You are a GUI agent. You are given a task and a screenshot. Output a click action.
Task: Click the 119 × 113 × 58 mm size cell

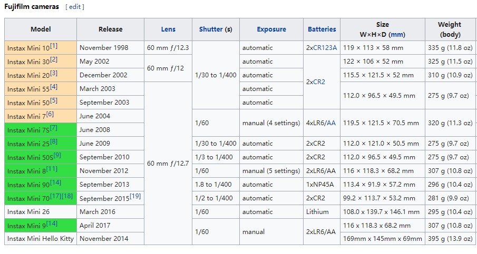383,48
